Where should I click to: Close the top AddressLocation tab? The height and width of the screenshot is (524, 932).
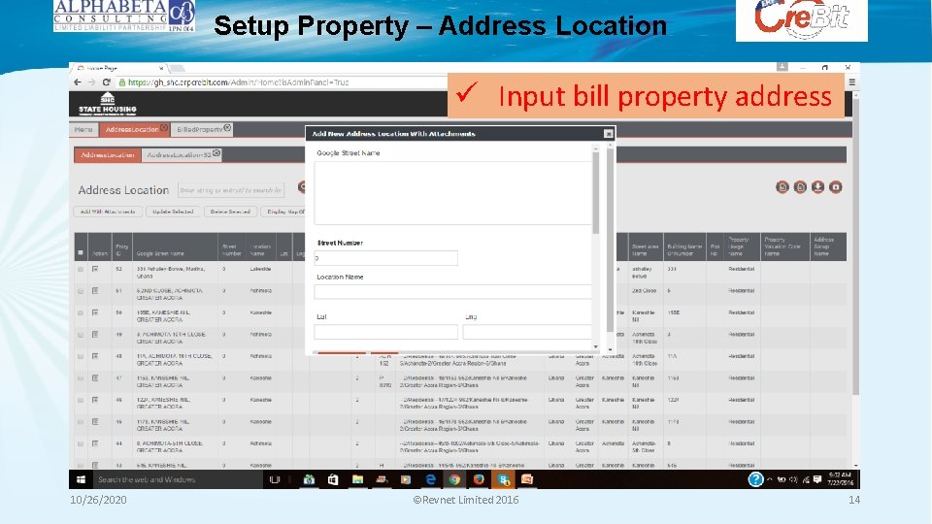tap(164, 128)
